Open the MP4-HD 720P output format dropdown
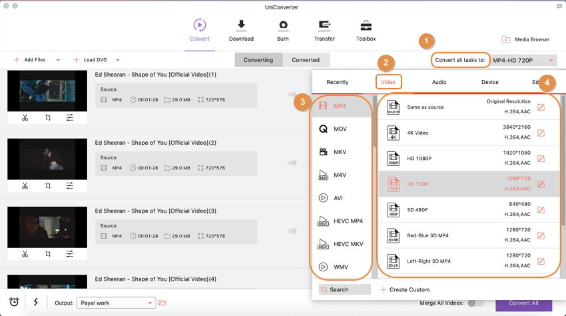Image resolution: width=566 pixels, height=316 pixels. [523, 61]
